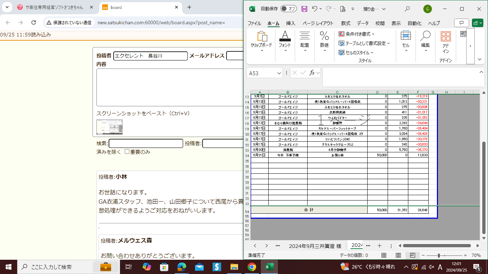Check the 重要のみ checkbox

click(x=127, y=152)
